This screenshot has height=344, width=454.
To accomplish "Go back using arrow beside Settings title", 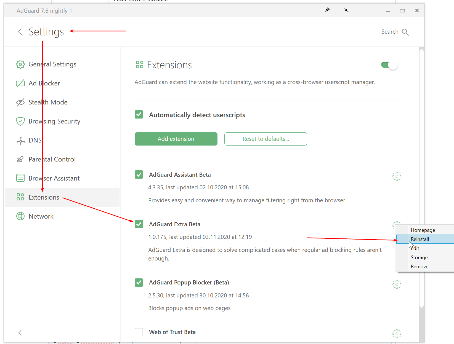I will coord(20,32).
